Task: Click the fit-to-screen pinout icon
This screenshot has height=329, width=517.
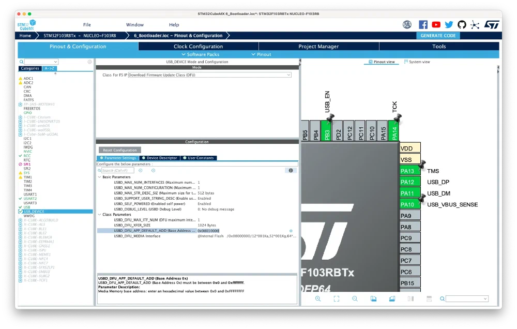Action: coord(336,298)
